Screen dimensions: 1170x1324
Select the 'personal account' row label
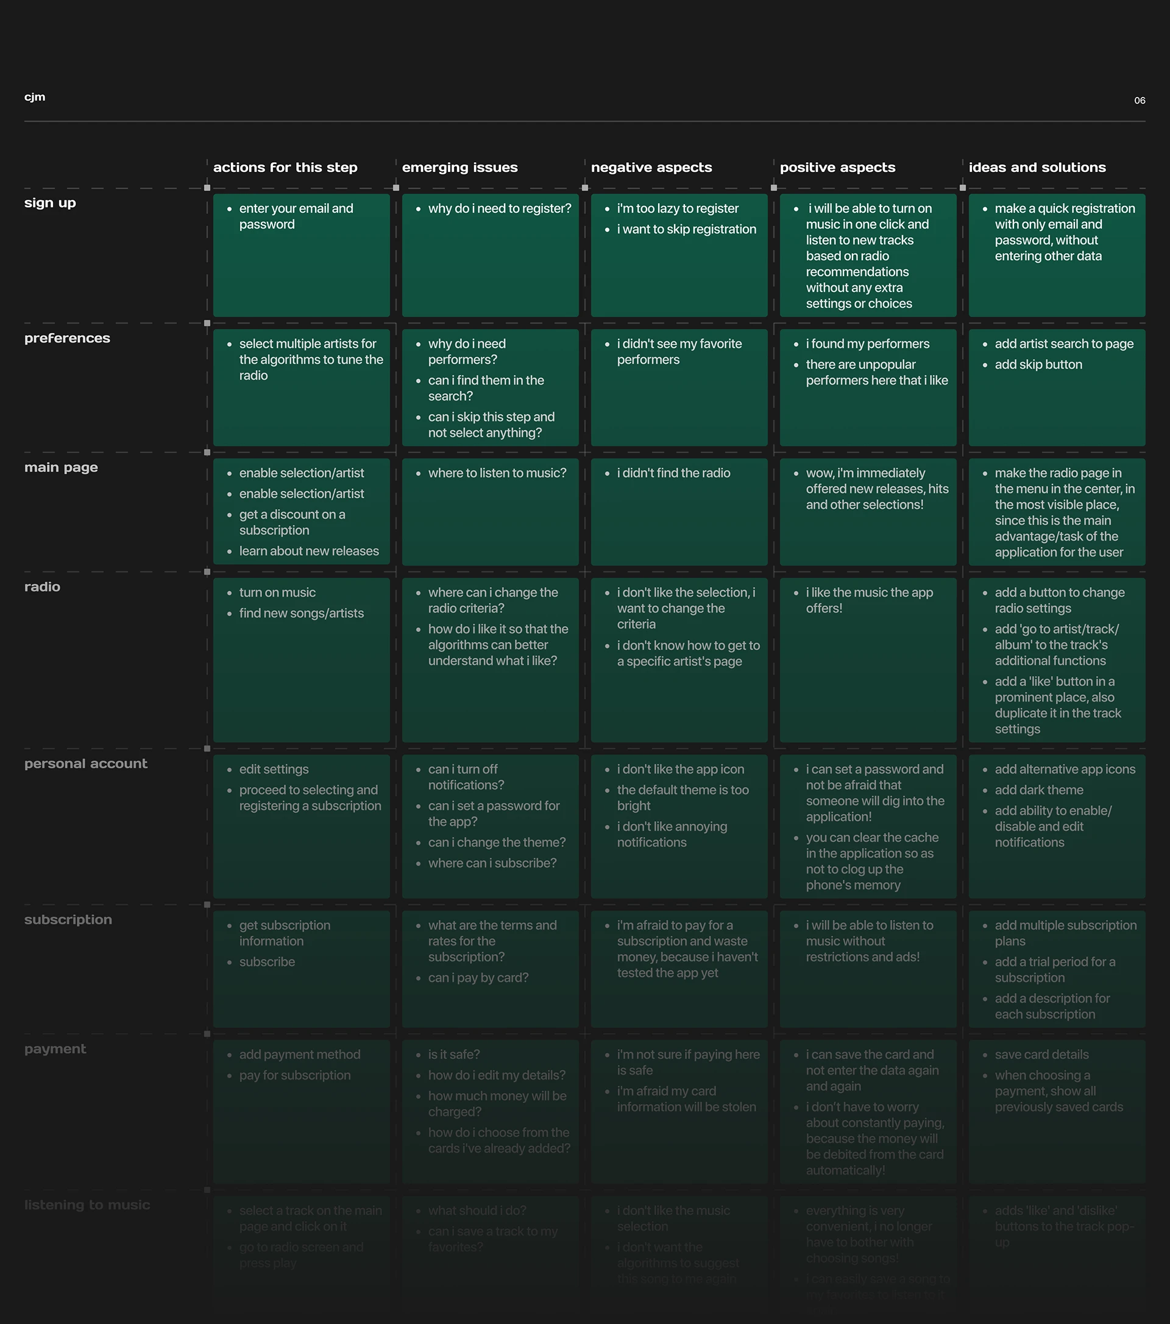click(x=85, y=764)
